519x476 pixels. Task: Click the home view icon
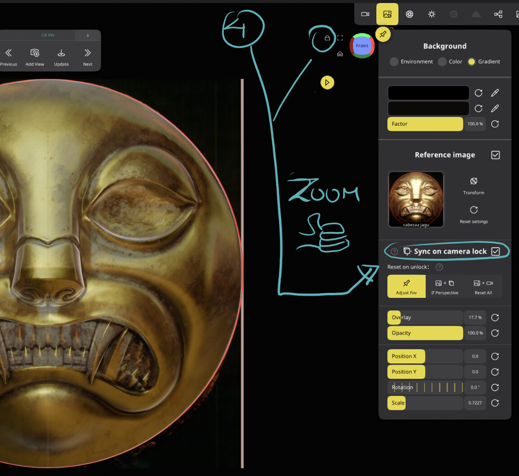340,54
